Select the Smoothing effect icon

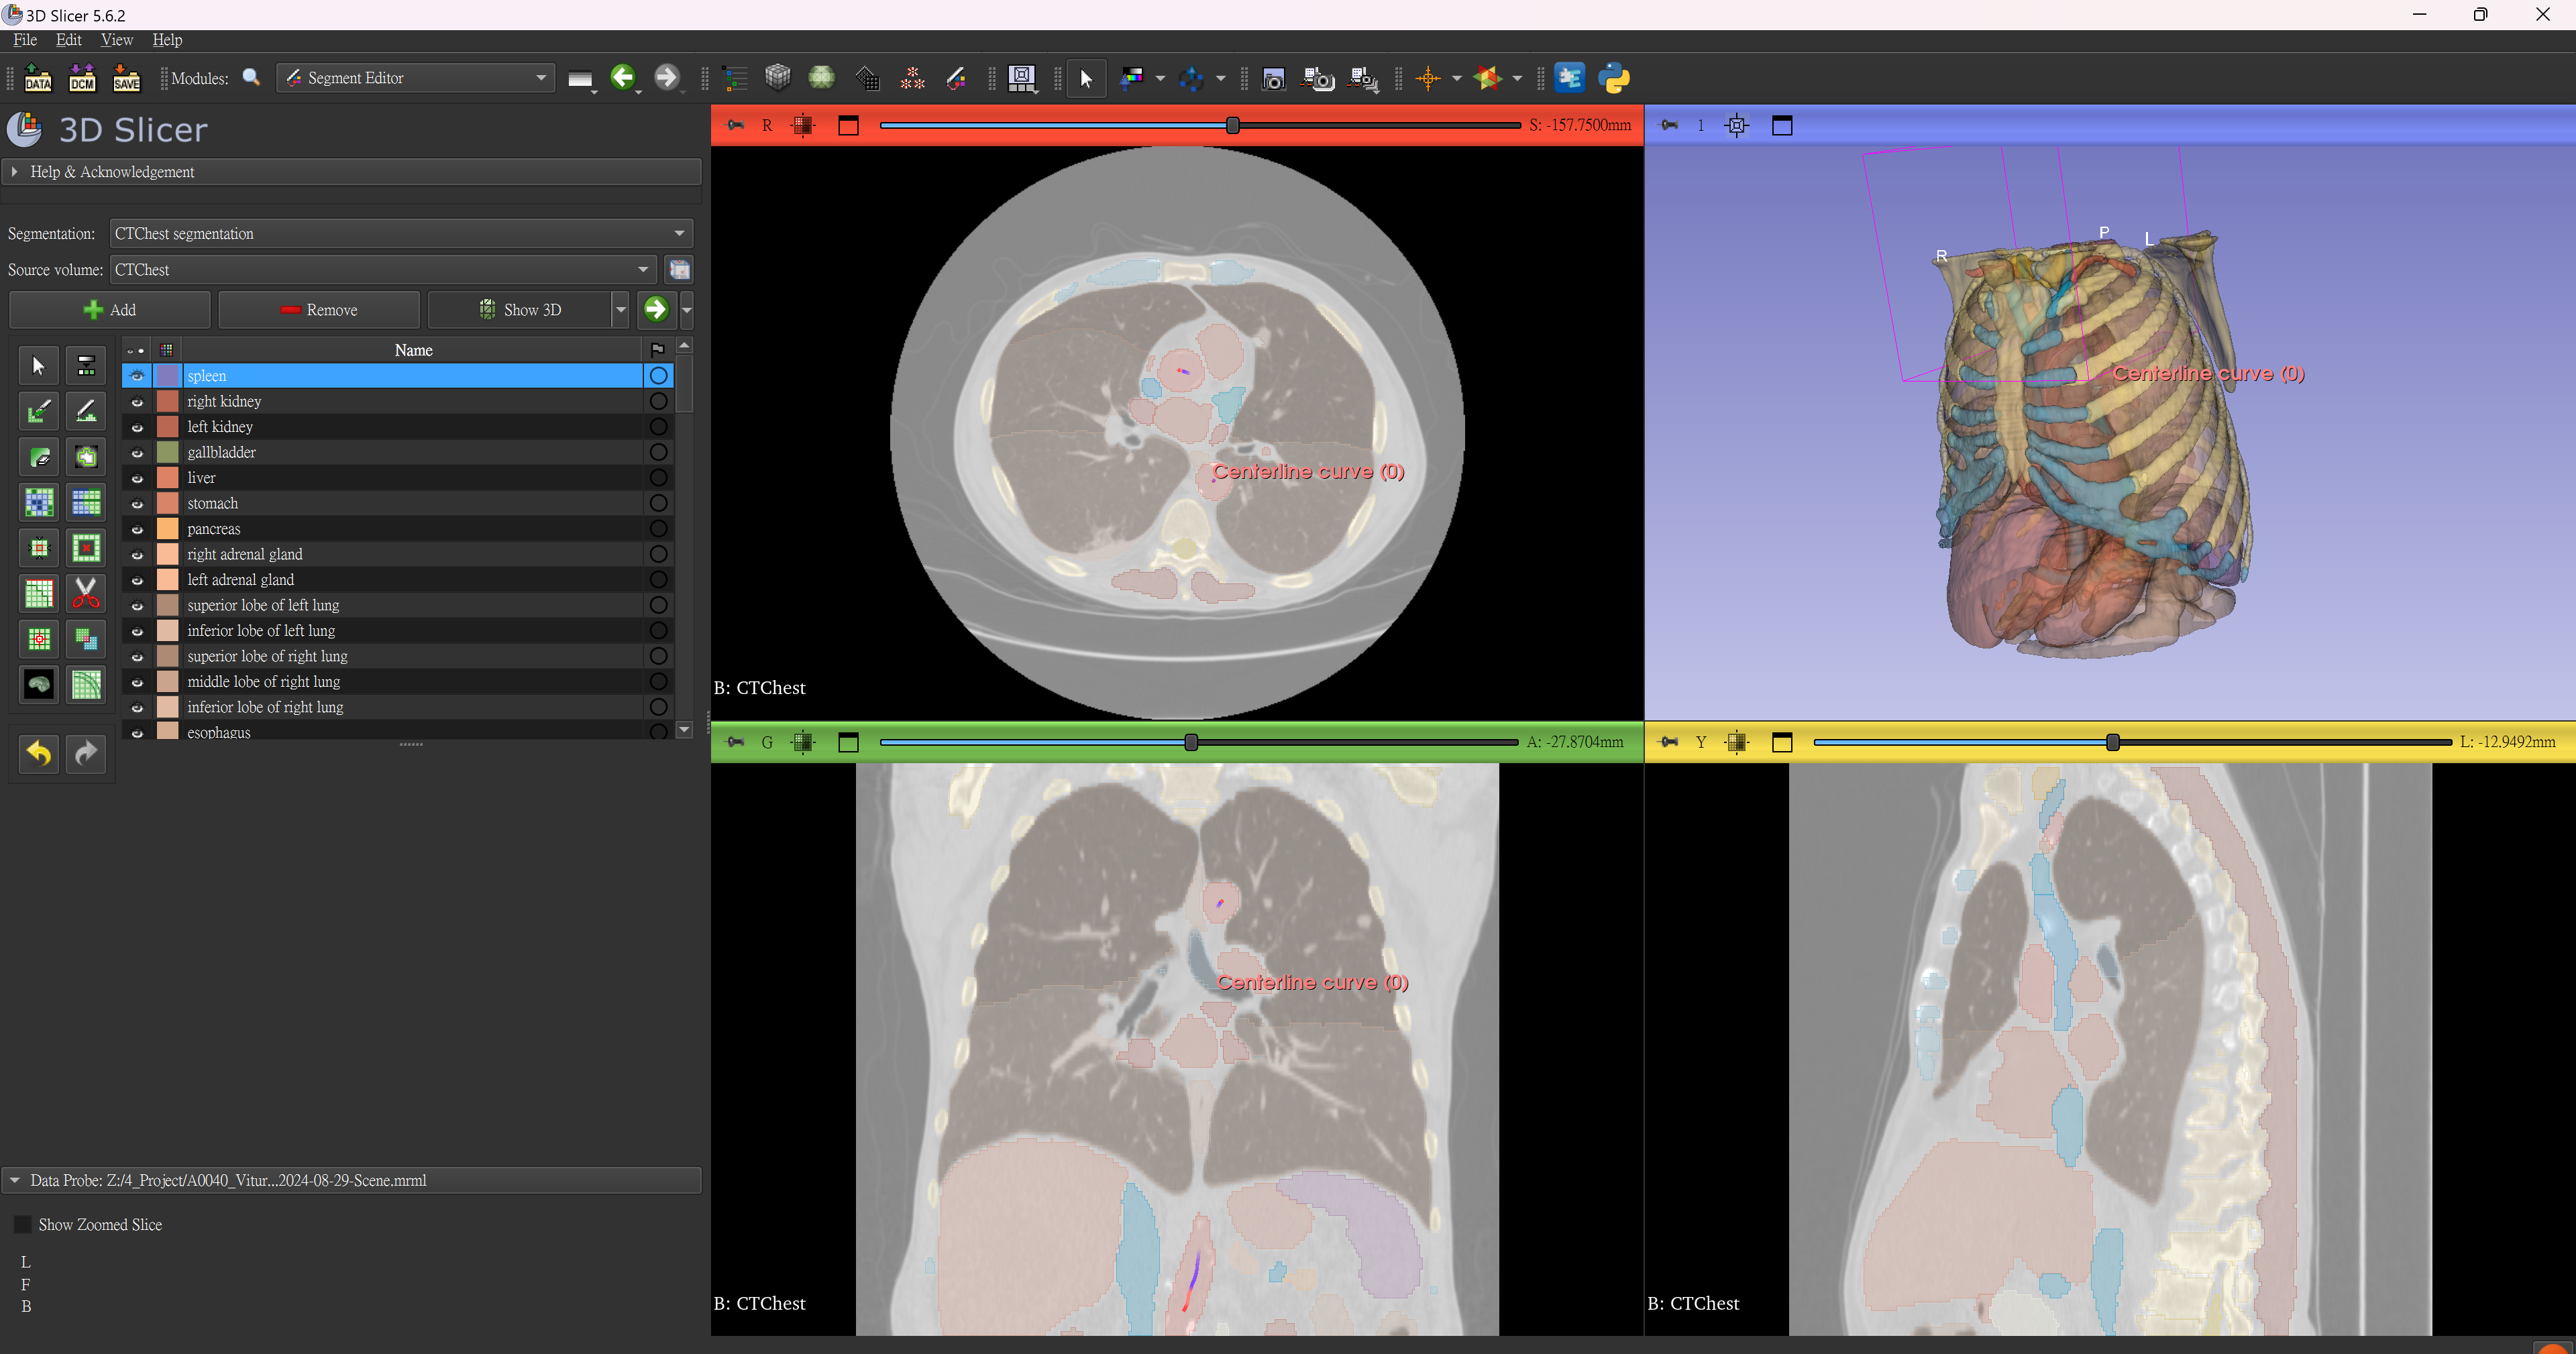click(x=39, y=594)
